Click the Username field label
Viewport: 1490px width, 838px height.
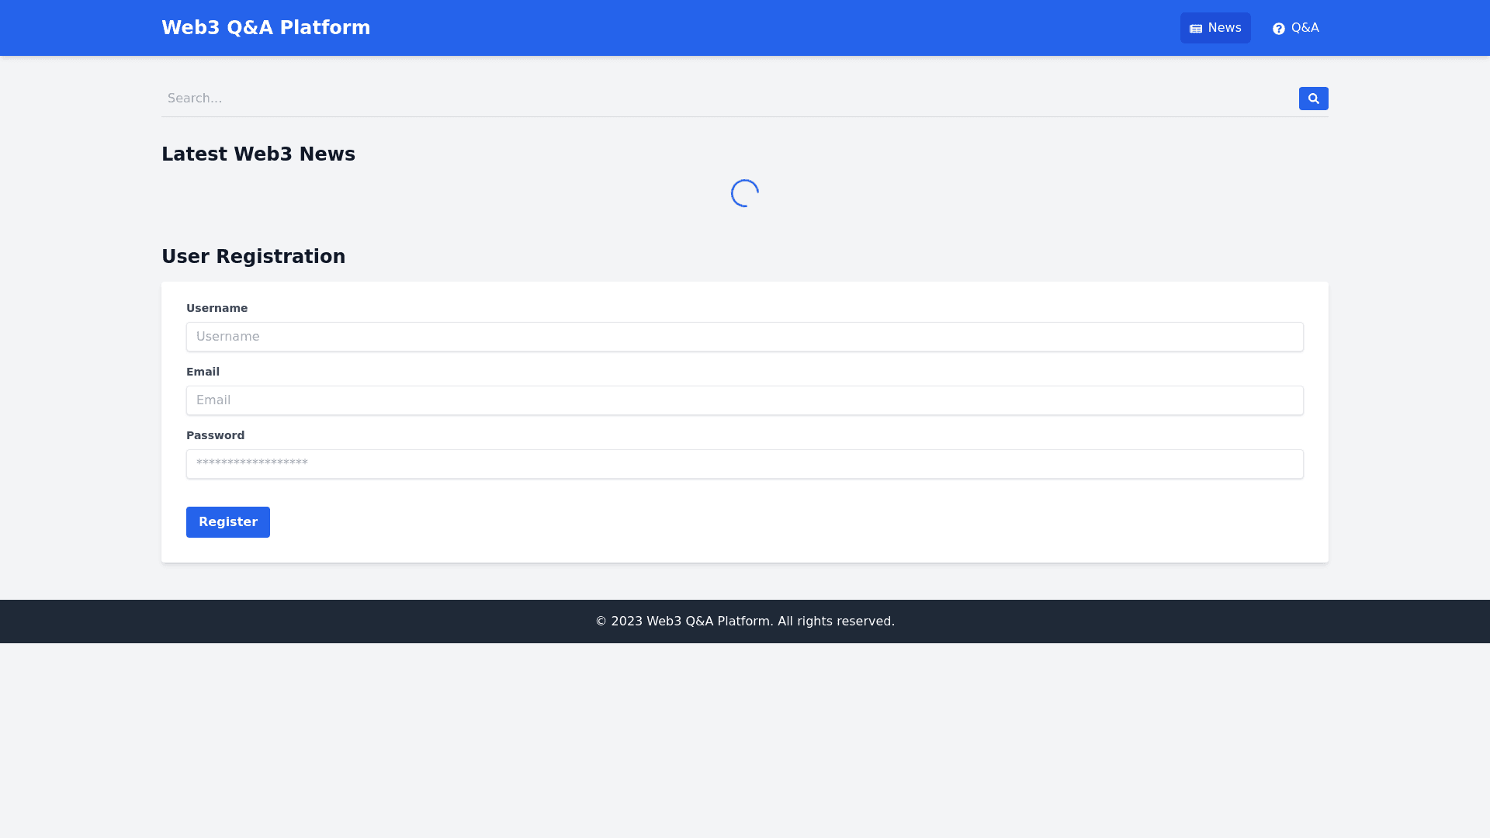pos(217,308)
